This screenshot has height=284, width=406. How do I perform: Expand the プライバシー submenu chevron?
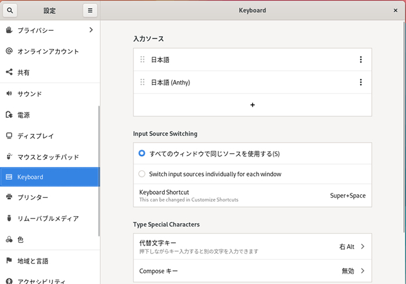(91, 30)
